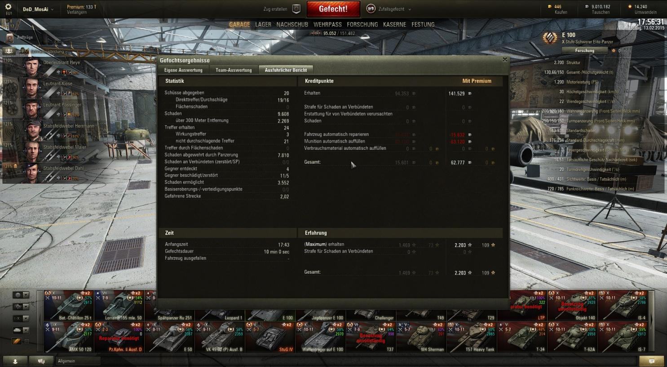This screenshot has width=667, height=367.
Task: Click the notifications icon at bottom right
Action: (652, 361)
